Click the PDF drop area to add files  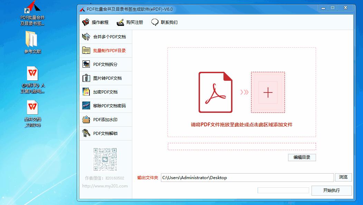click(x=242, y=91)
